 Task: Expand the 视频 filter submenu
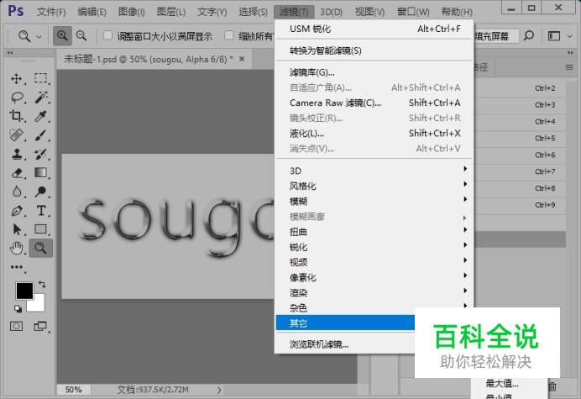[374, 262]
